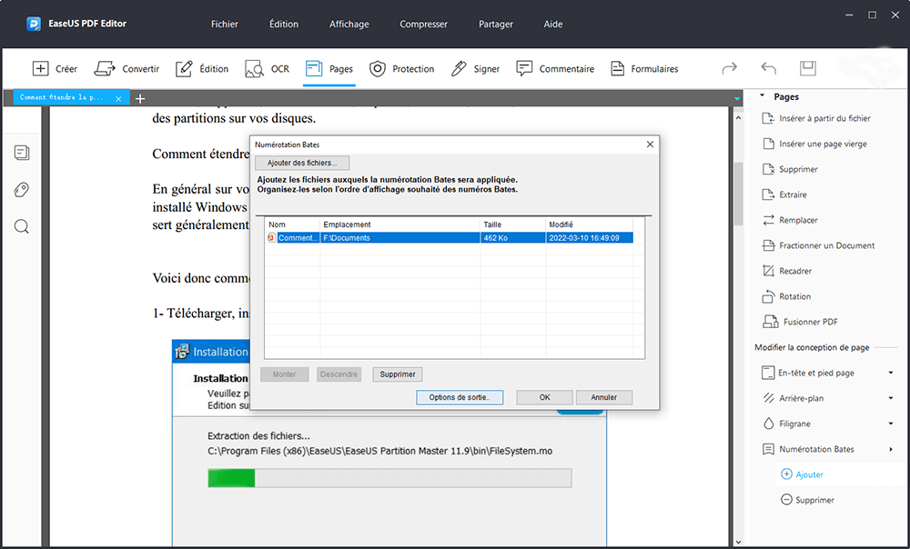Collapse the Pages panel header arrow
The width and height of the screenshot is (910, 549).
pyautogui.click(x=762, y=95)
